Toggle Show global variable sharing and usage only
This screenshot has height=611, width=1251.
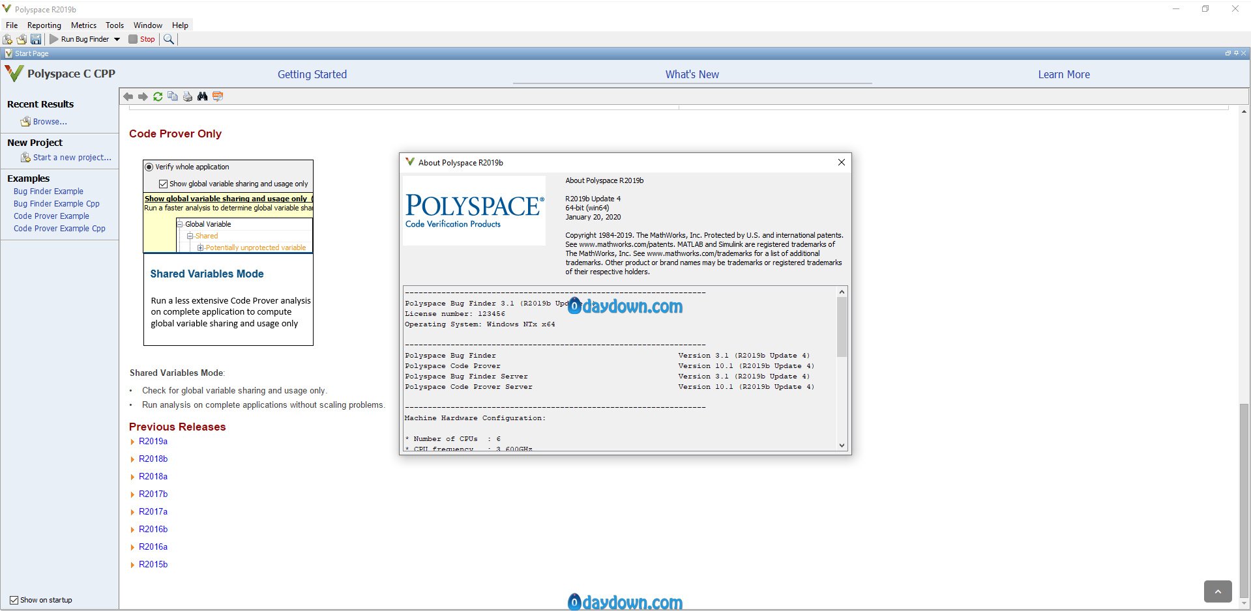click(x=164, y=184)
